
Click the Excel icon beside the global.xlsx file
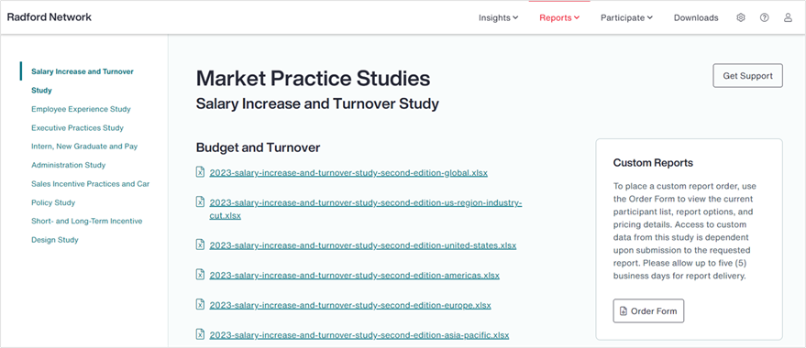200,172
